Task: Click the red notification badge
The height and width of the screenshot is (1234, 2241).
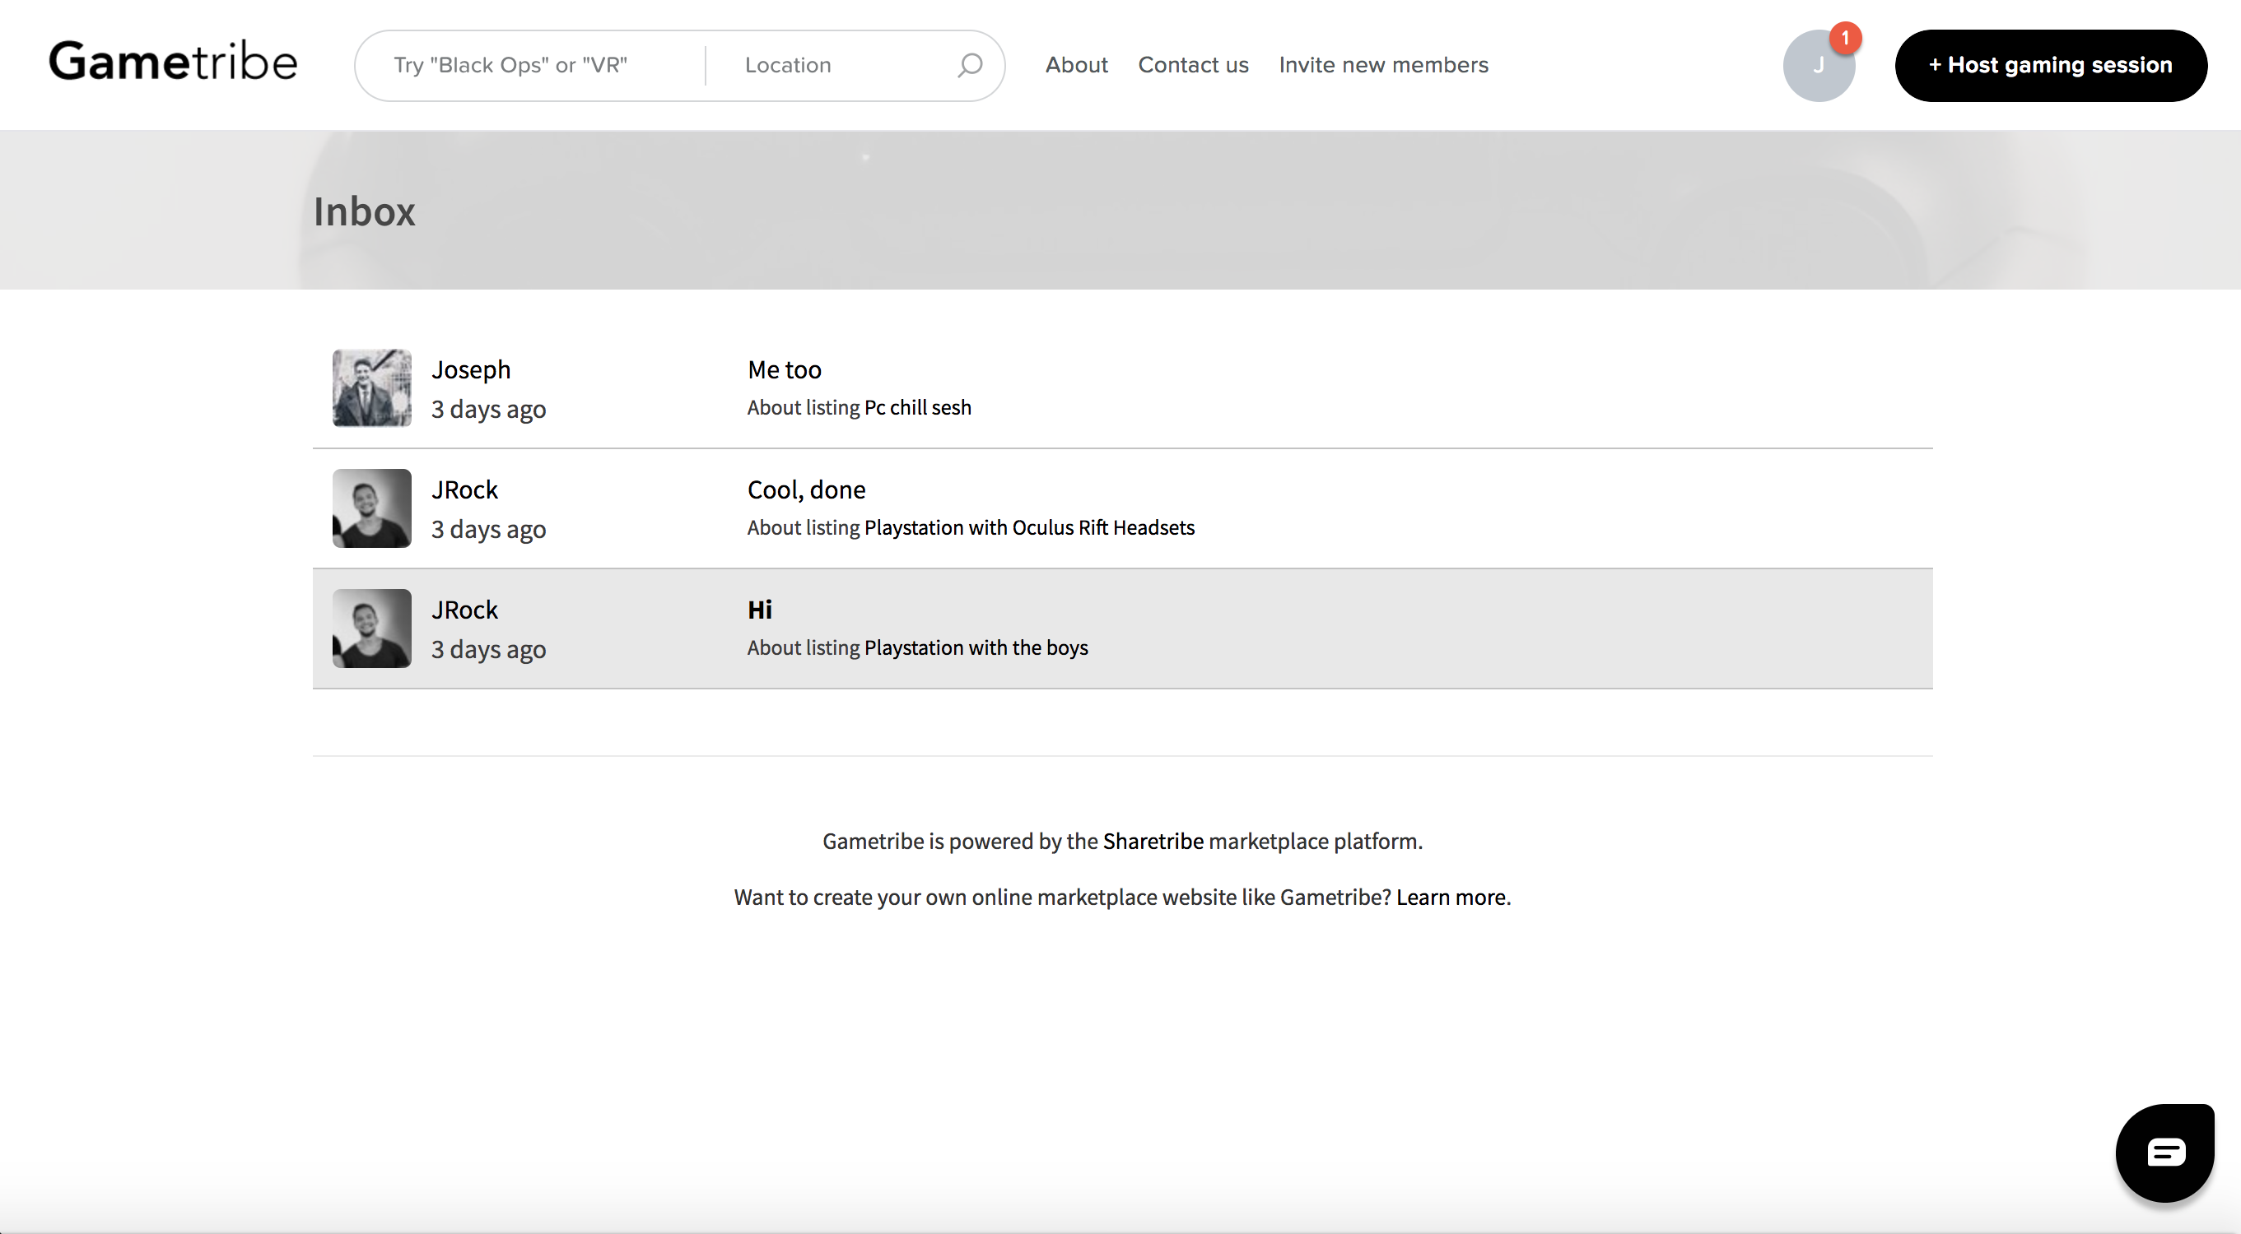Action: click(x=1844, y=38)
